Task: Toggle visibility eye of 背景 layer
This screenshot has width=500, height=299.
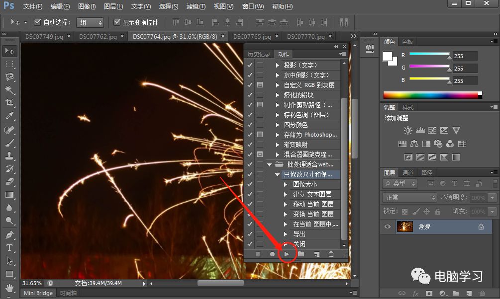Action: [388, 226]
